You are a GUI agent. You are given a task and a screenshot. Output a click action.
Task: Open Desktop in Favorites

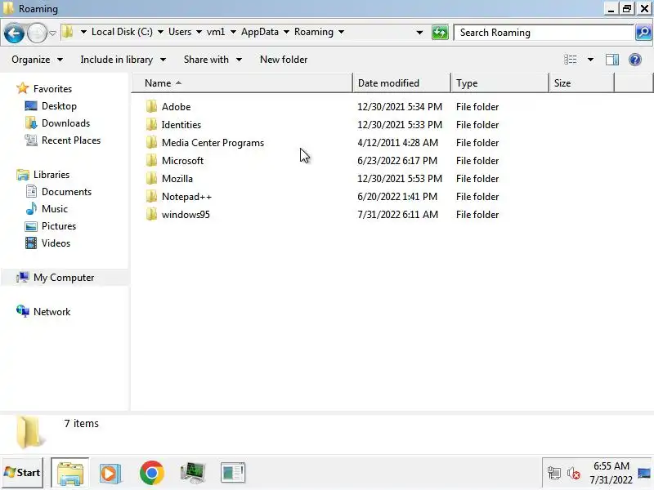[59, 106]
